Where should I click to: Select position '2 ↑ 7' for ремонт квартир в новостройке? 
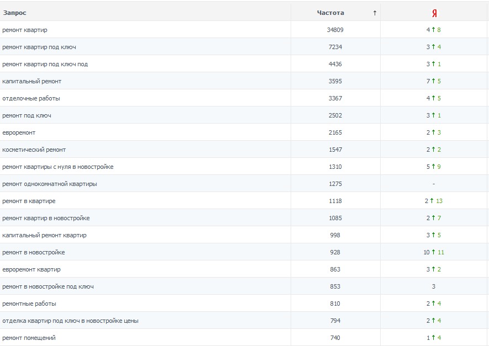coord(434,219)
